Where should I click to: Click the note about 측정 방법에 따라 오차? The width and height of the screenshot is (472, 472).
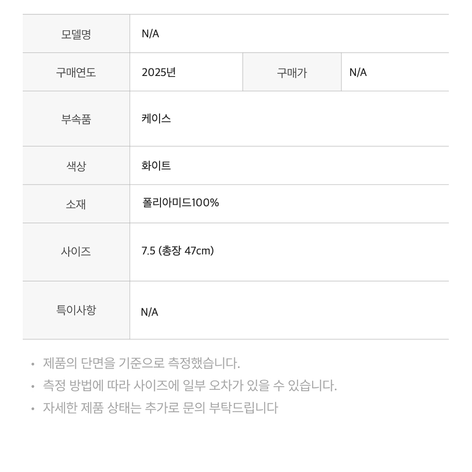pos(190,385)
